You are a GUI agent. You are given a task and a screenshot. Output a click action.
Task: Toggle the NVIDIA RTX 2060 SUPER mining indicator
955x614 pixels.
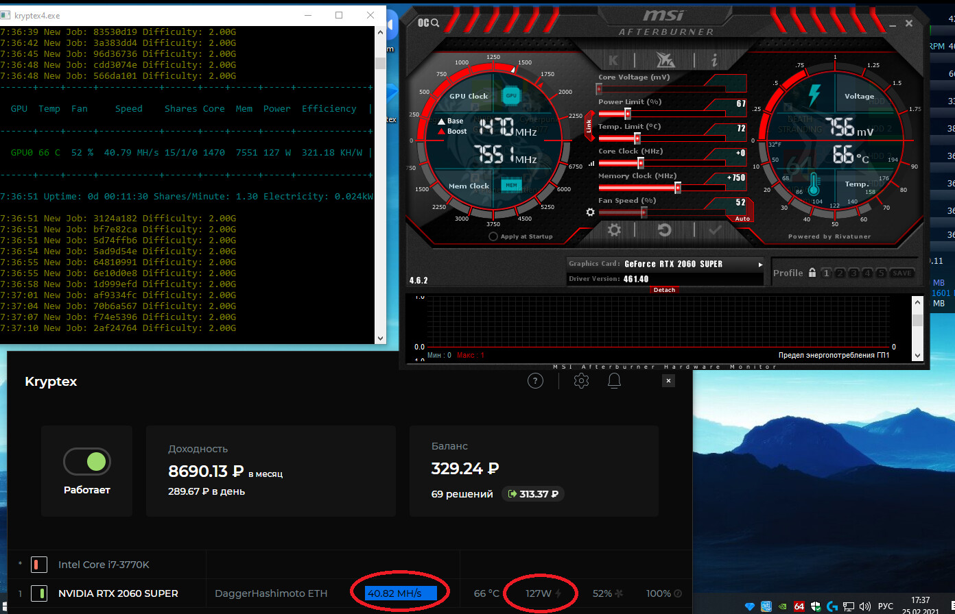point(39,593)
